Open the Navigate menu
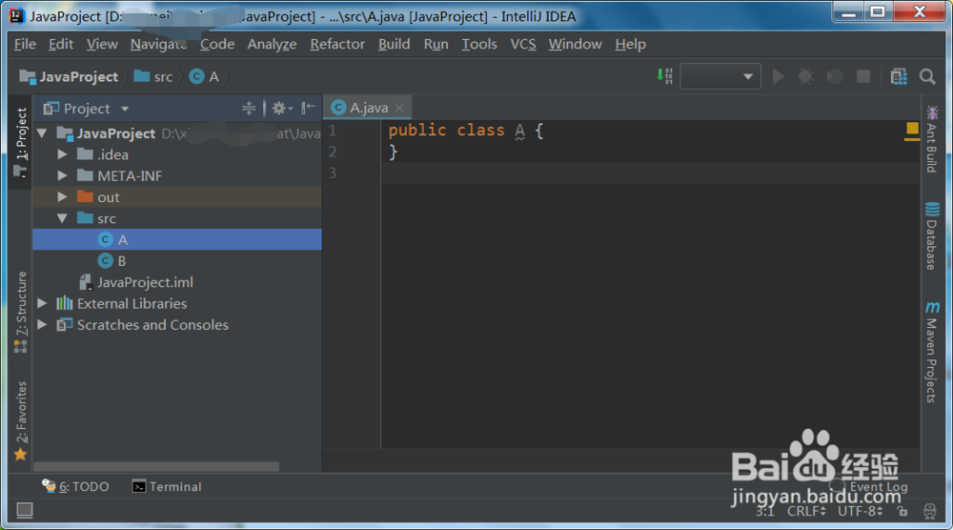953x530 pixels. 158,45
